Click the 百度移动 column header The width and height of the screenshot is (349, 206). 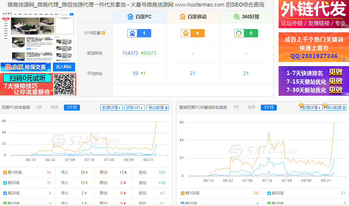193,17
